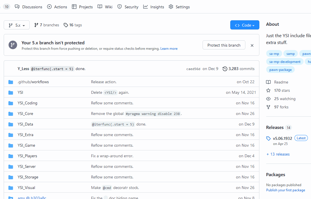Click the folder icon for YSI_Extra
The height and width of the screenshot is (199, 311).
tap(11, 135)
